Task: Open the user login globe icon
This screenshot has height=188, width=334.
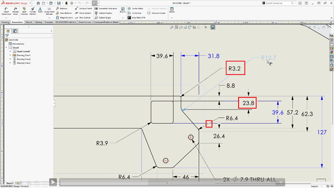Action: pos(300,3)
